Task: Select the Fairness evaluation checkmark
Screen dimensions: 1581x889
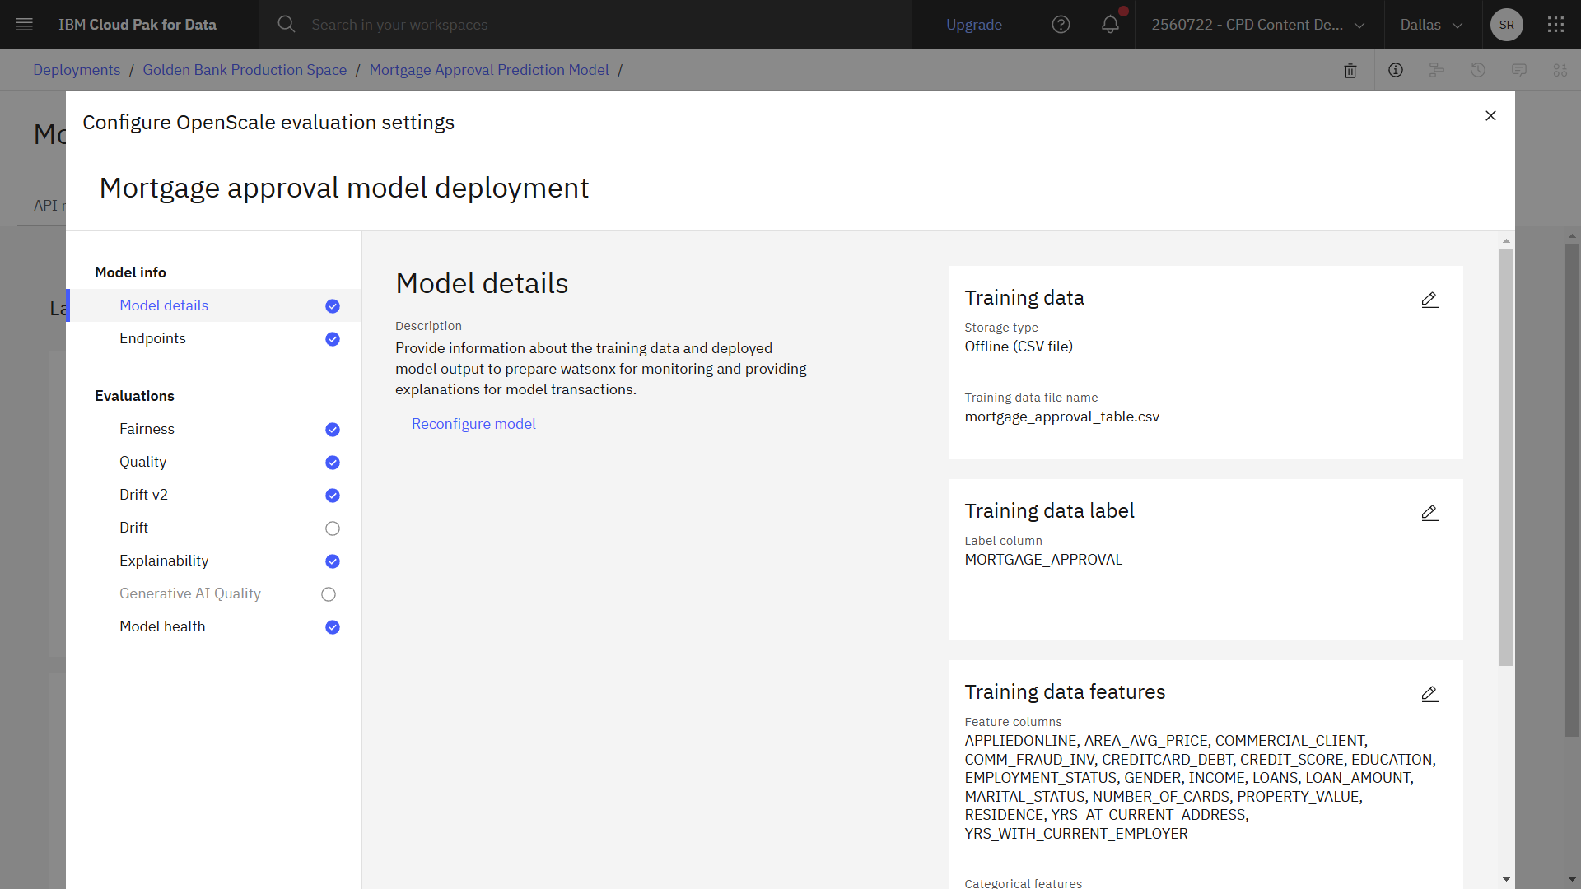Action: (333, 430)
